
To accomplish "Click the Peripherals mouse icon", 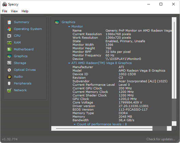I will tap(9, 83).
